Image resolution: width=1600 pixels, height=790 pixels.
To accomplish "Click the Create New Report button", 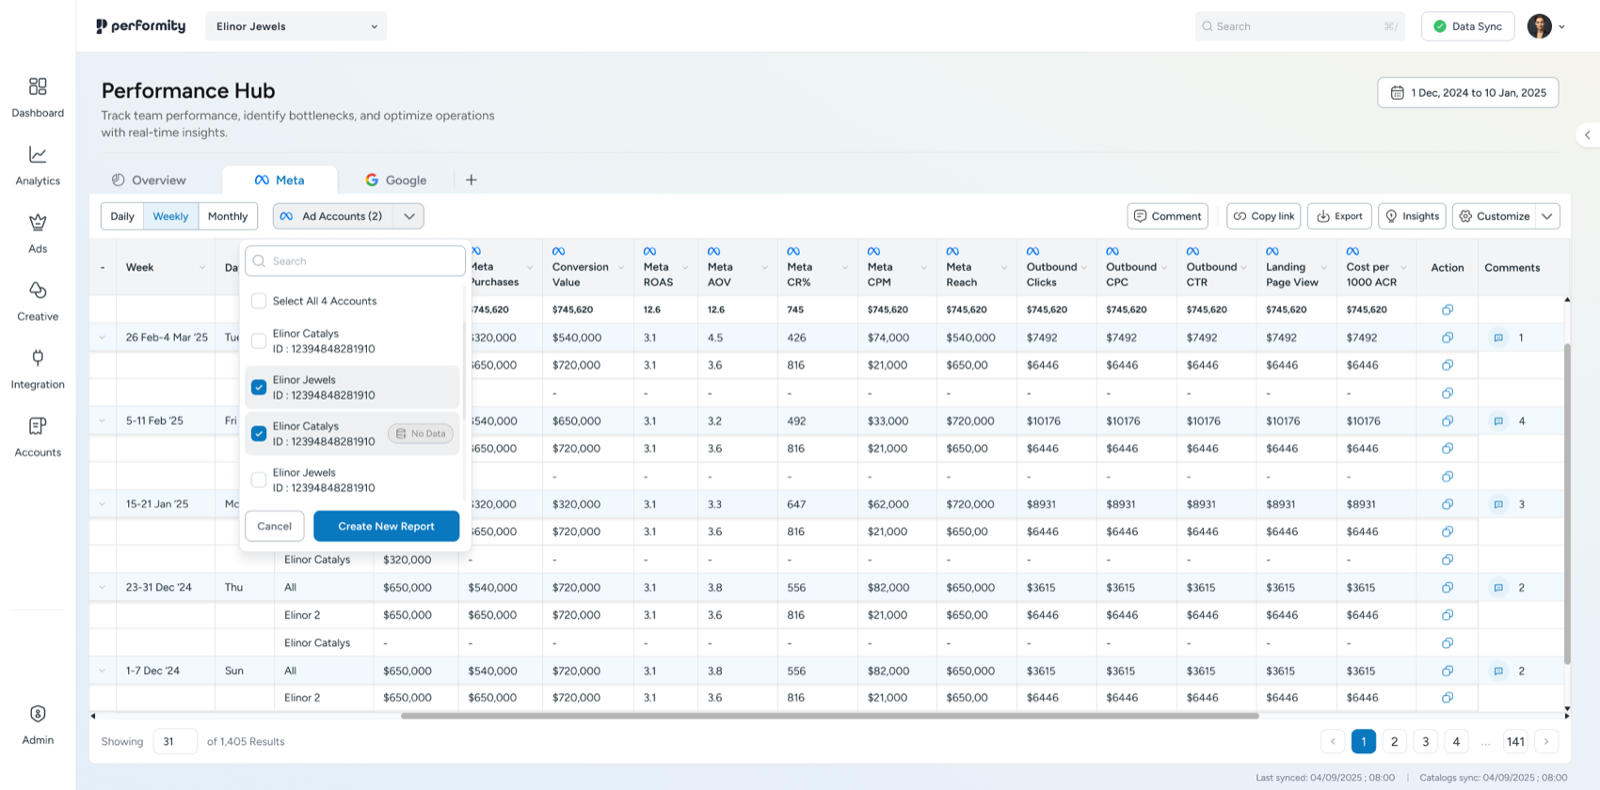I will tap(386, 526).
